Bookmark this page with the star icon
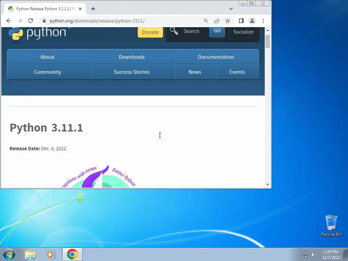Screen dimensions: 348x261 click(228, 21)
